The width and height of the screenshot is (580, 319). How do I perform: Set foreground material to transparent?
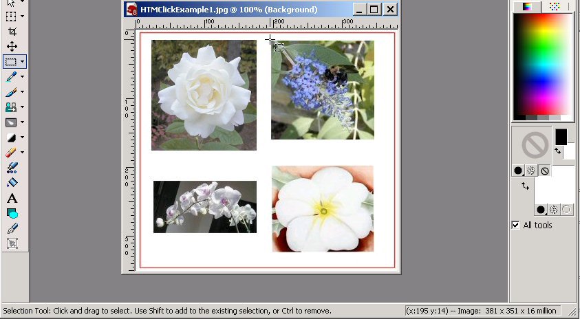[x=545, y=170]
